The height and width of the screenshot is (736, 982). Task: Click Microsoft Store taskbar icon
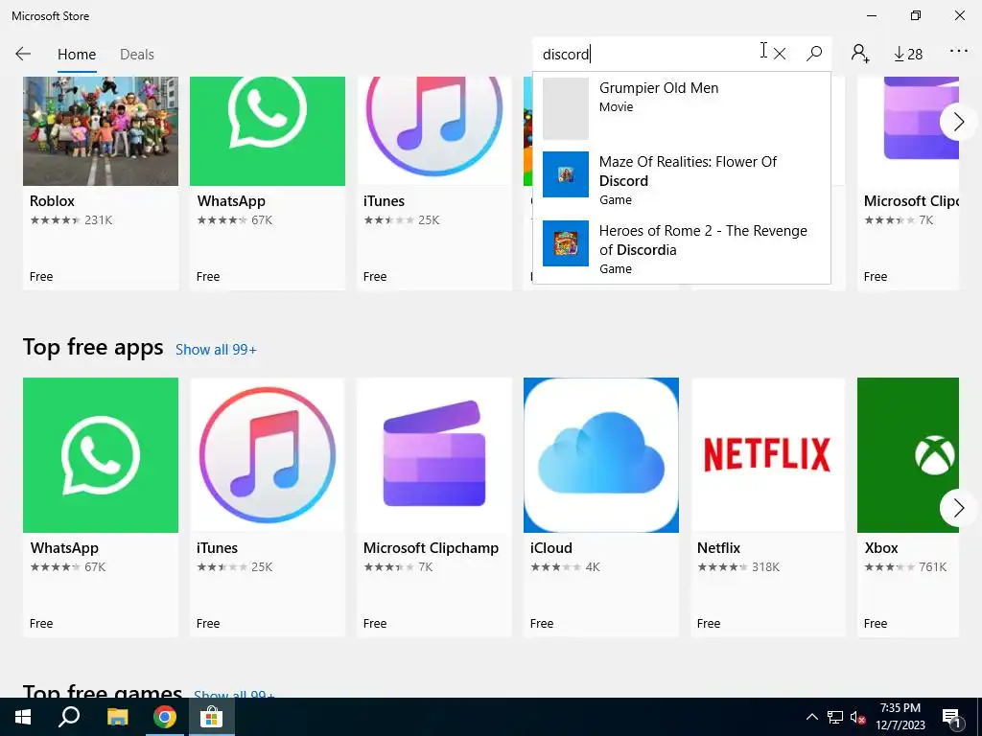(x=212, y=717)
